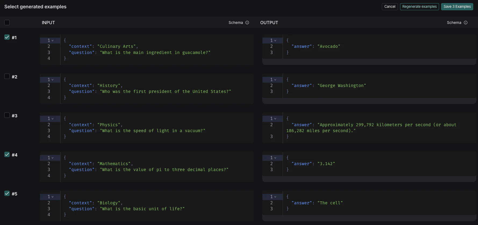Click the INPUT Schema info icon
Viewport: 478px width, 225px height.
coord(247,23)
